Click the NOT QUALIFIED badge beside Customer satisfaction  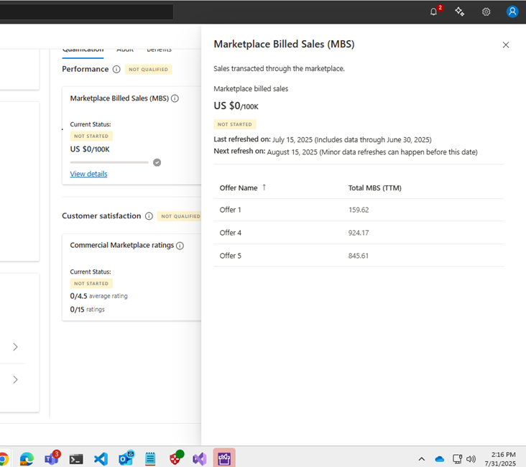click(180, 216)
